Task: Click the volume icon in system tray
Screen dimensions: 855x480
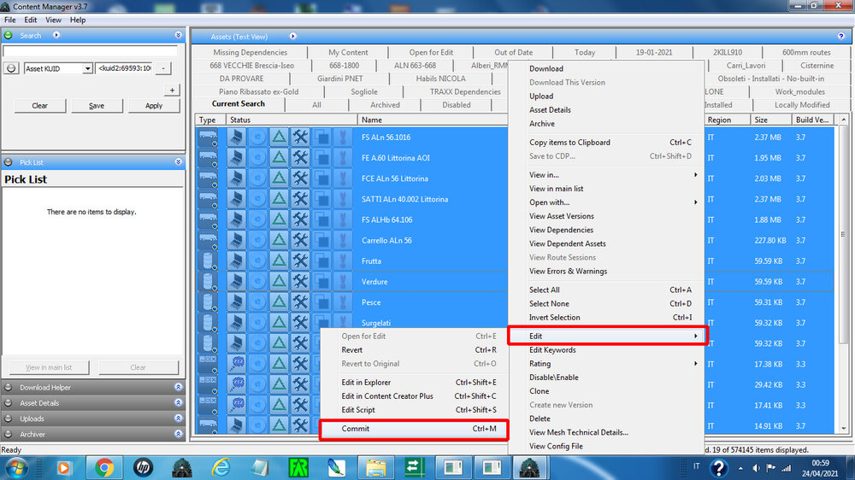Action: click(x=757, y=468)
